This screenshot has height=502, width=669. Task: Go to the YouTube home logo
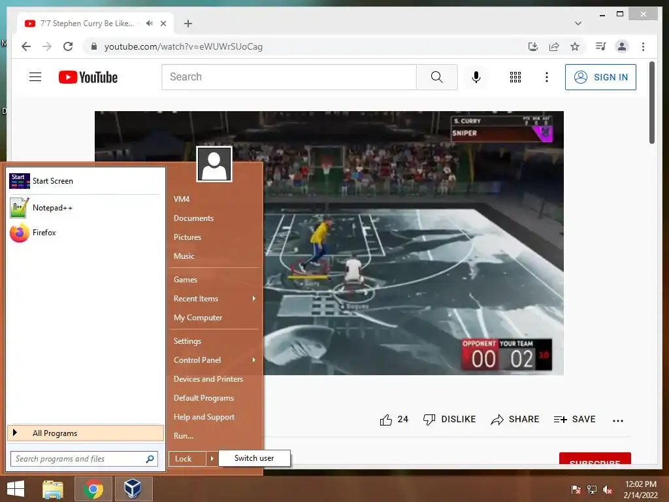click(x=88, y=77)
